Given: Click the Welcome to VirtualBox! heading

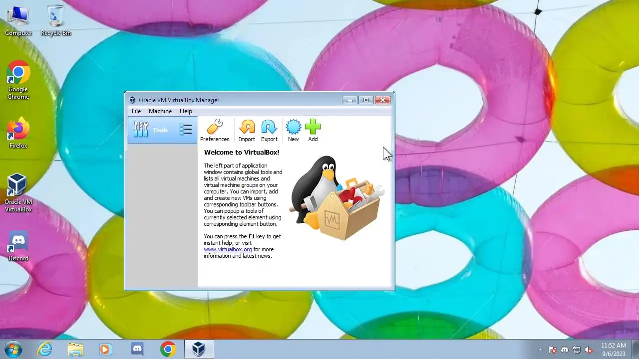Looking at the screenshot, I should pos(242,153).
